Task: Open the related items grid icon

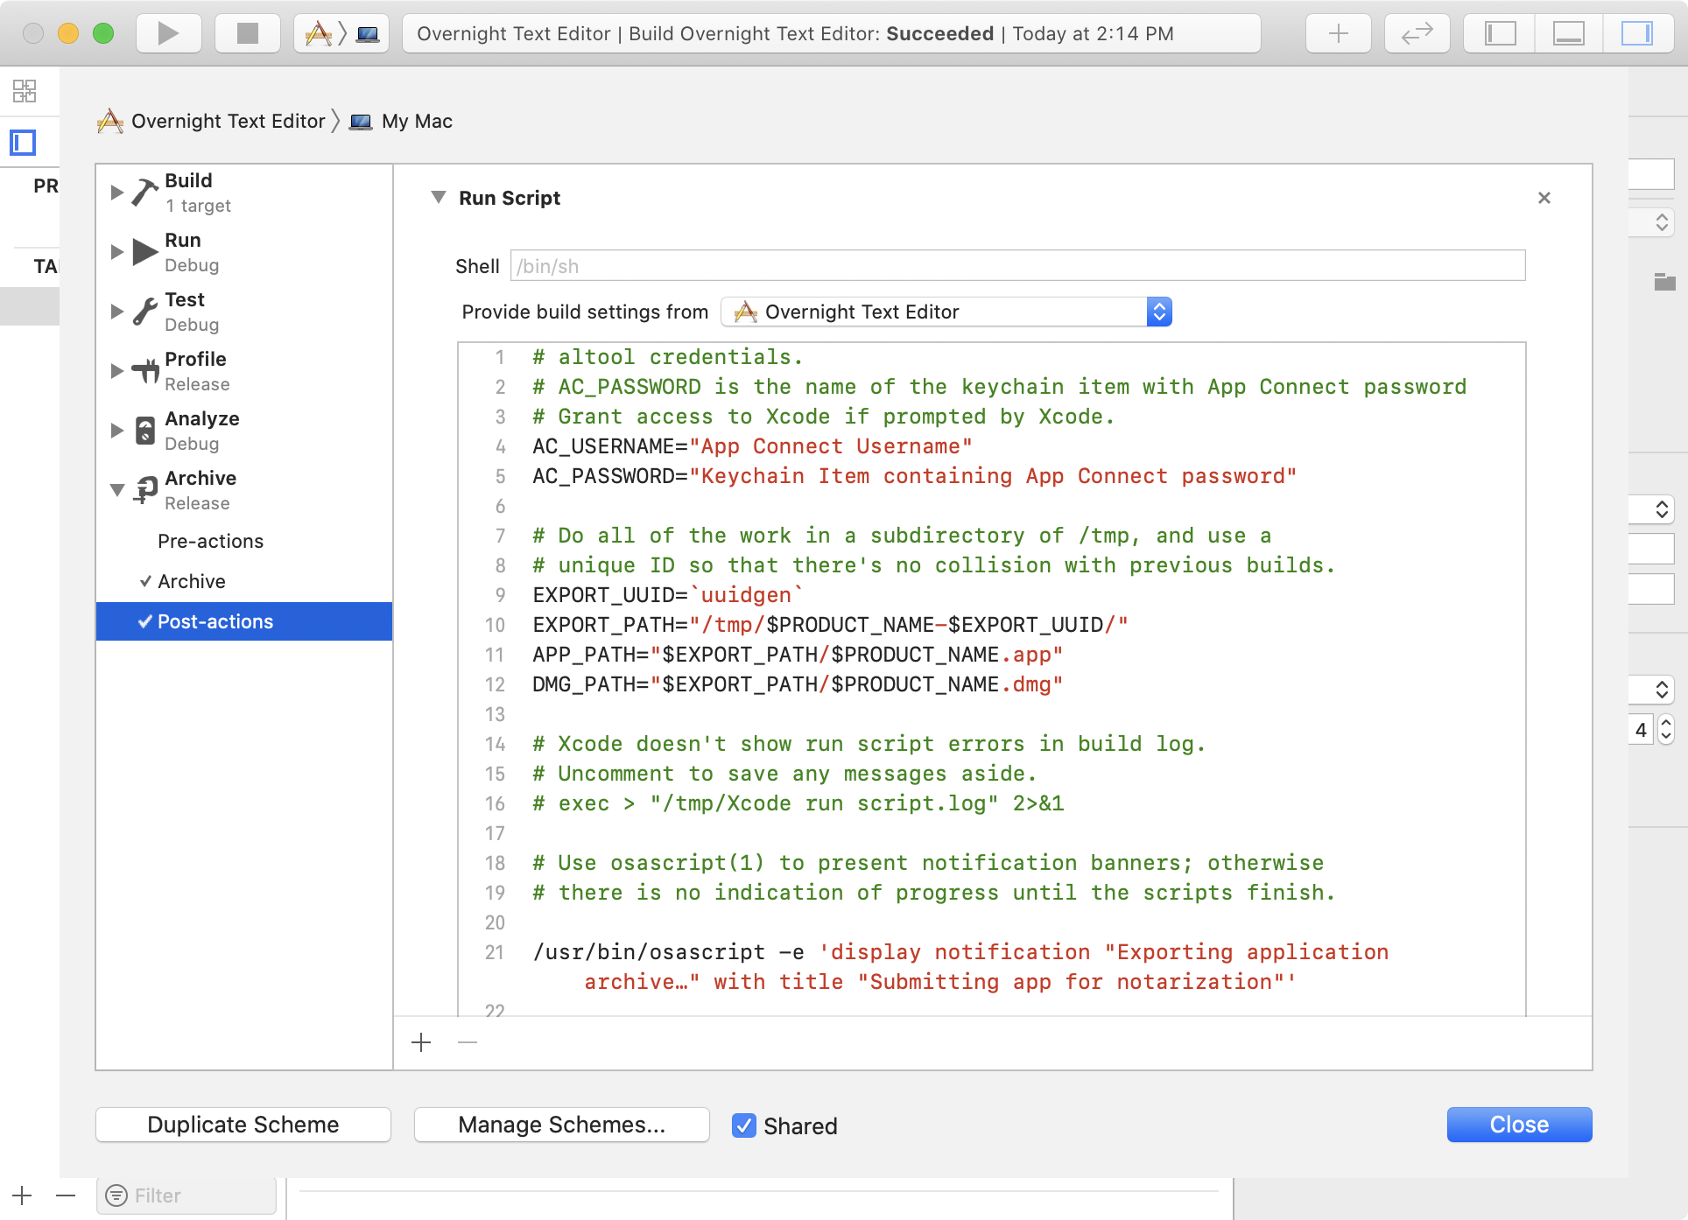Action: (25, 91)
